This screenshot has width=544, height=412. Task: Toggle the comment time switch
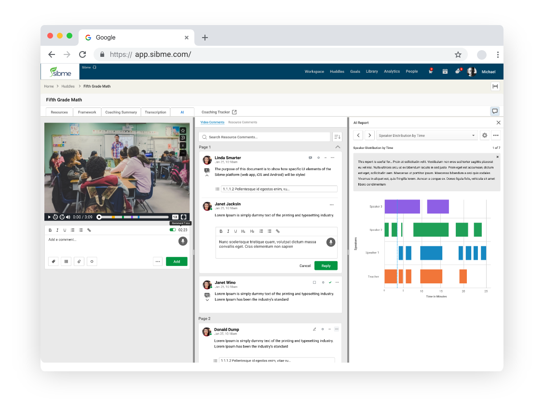(173, 230)
